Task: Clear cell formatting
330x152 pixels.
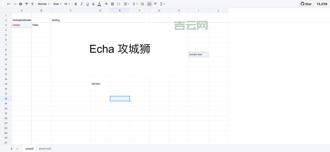Action: click(x=32, y=4)
